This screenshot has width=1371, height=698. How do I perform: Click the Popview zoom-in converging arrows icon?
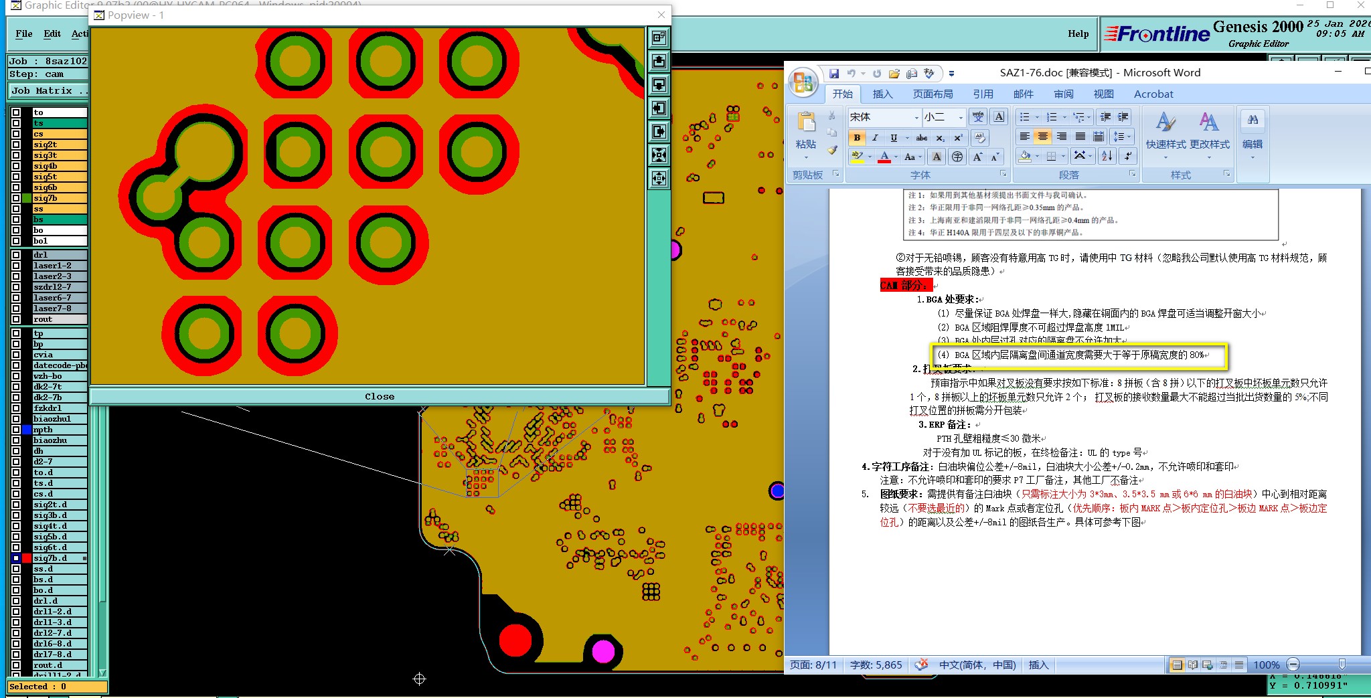click(659, 155)
